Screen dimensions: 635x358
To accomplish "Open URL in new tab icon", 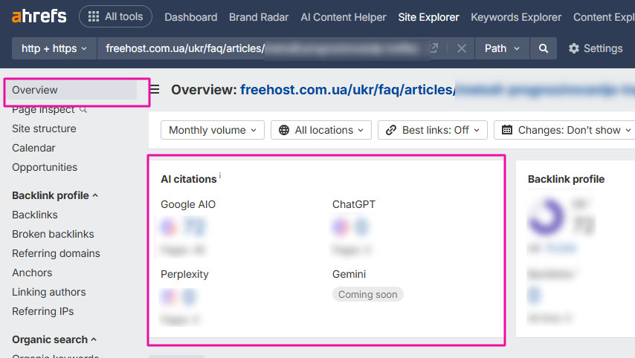I will pos(434,48).
